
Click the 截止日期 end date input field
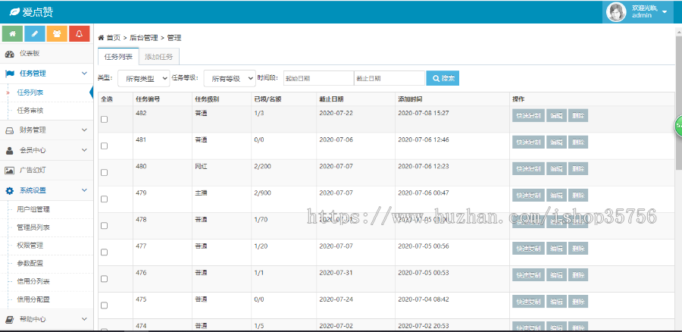[x=389, y=78]
